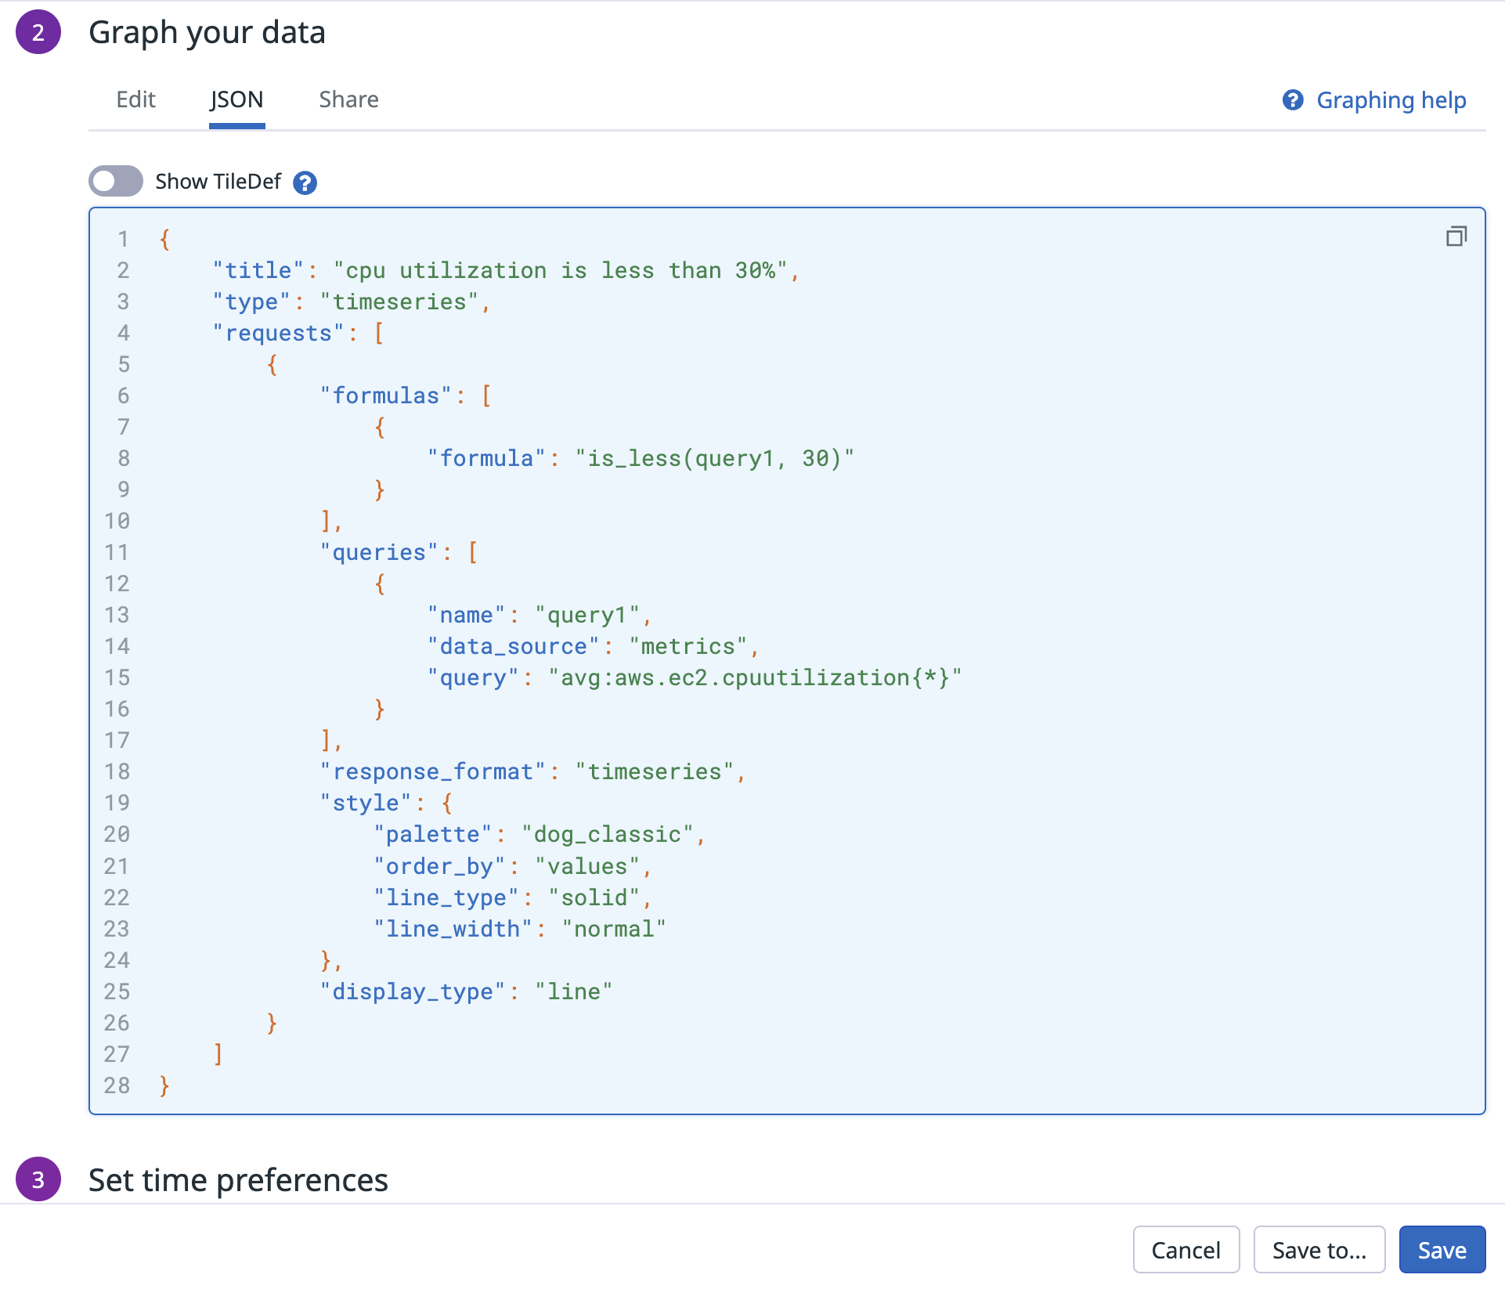The image size is (1505, 1289).
Task: Place cursor on the is_less formula line
Action: [x=641, y=458]
